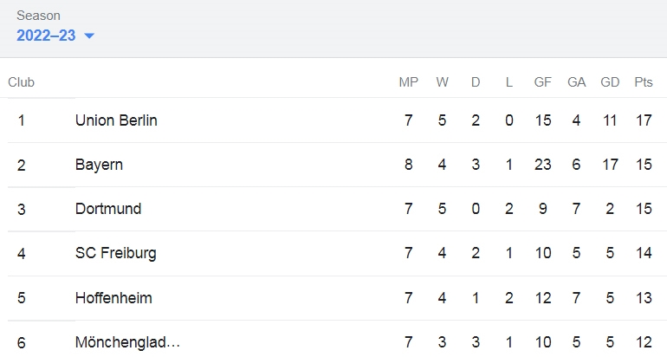Image resolution: width=667 pixels, height=357 pixels.
Task: Click the Club column header
Action: point(22,82)
